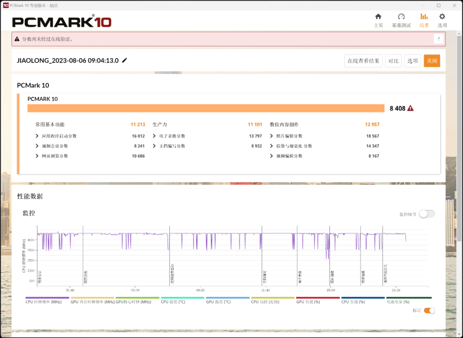Click the 性能数据 section heading
463x338 pixels.
coord(30,196)
